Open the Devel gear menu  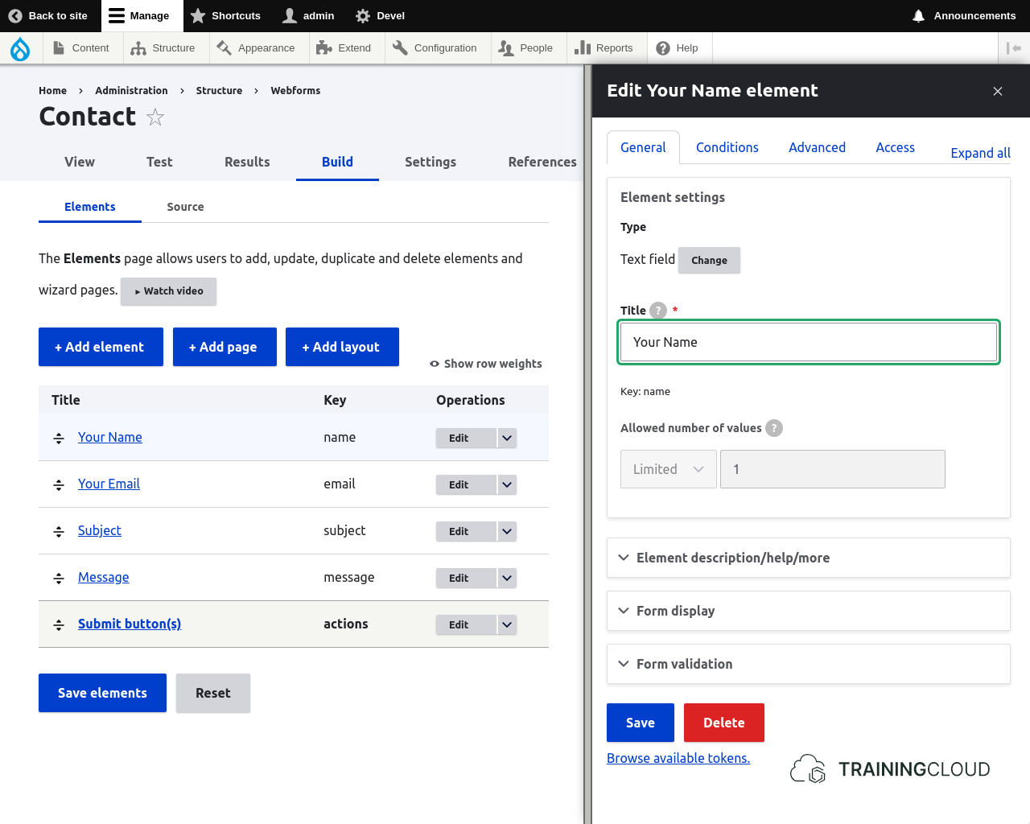point(380,16)
